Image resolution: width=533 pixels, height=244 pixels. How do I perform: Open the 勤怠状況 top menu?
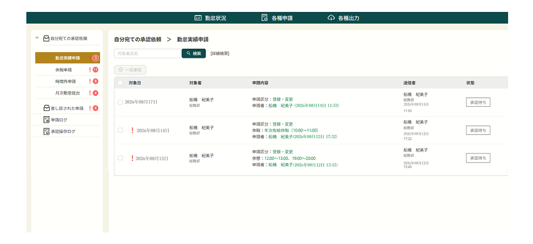coord(210,18)
